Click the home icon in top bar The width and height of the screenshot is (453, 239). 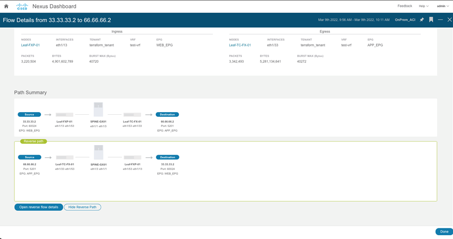pos(6,6)
